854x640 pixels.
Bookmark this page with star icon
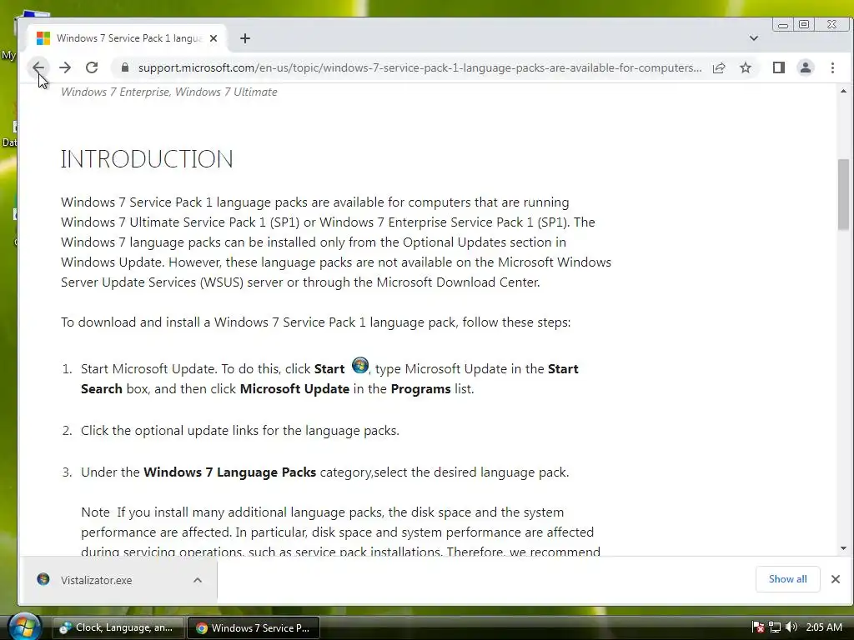point(746,67)
